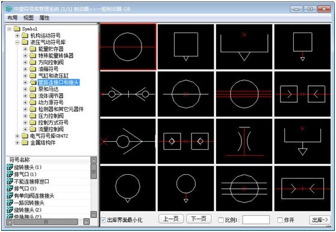Click the I-beam shaped symbol thumbnail
Viewport: 336px width, 232px height.
coord(244,141)
